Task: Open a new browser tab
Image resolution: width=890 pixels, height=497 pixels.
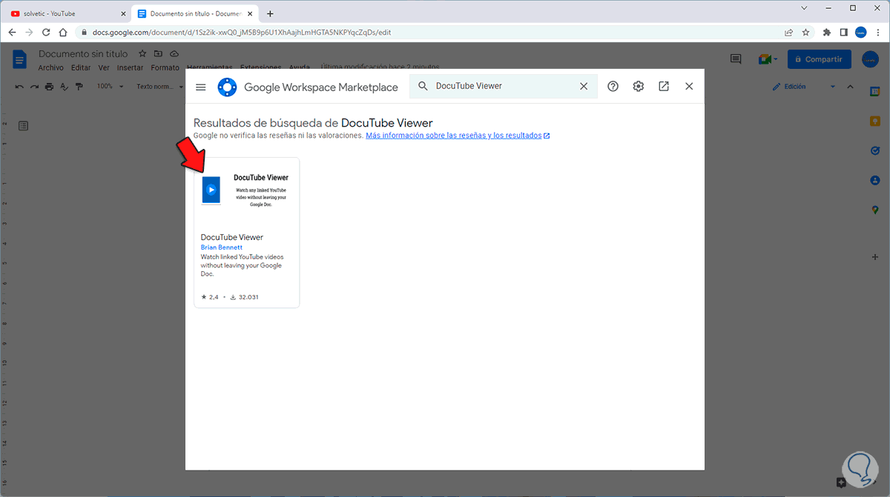Action: [x=270, y=13]
